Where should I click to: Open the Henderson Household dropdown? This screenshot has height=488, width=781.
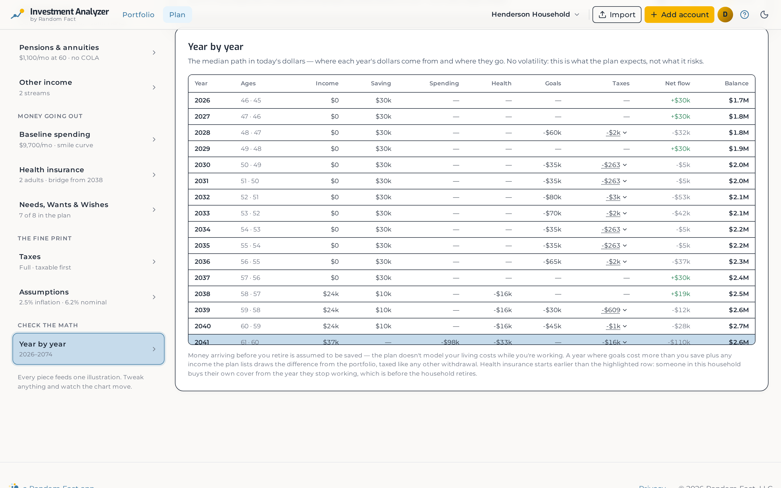[535, 15]
